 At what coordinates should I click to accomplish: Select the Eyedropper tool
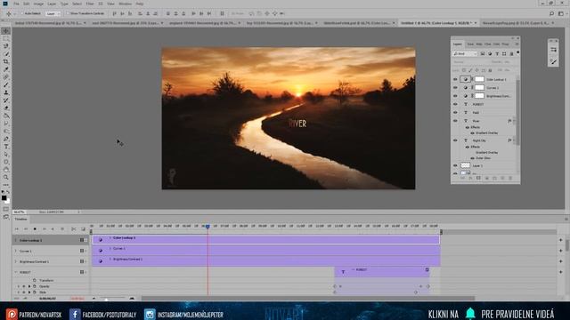coord(6,69)
